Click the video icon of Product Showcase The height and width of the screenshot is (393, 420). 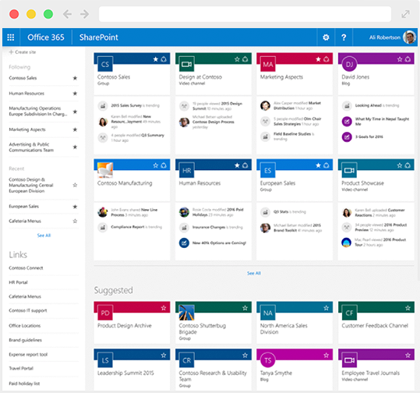click(349, 170)
